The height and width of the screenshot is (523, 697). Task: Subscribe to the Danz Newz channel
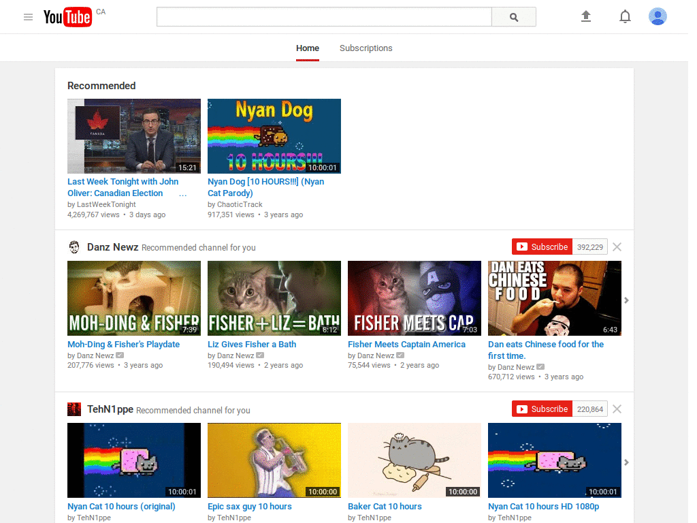pyautogui.click(x=542, y=247)
